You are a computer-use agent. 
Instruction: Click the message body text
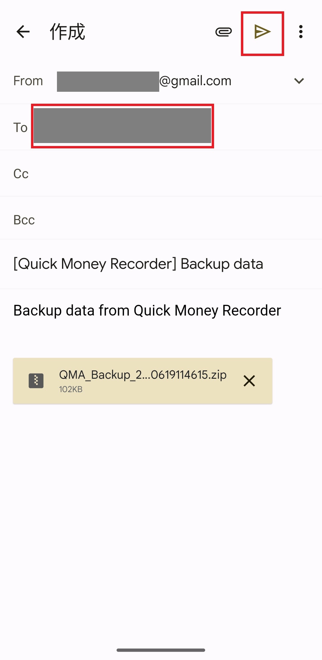(147, 310)
